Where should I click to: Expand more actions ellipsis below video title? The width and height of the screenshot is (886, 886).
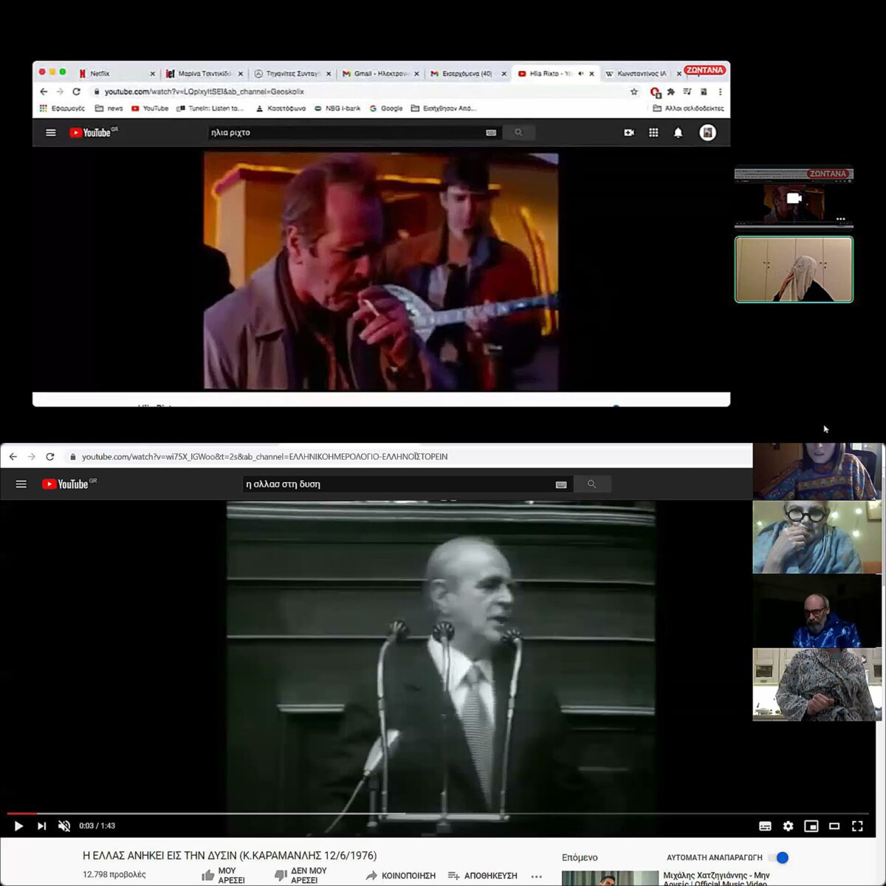(x=537, y=876)
